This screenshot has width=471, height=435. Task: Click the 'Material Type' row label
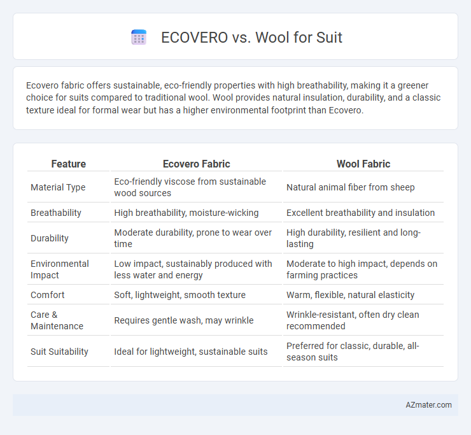point(58,187)
